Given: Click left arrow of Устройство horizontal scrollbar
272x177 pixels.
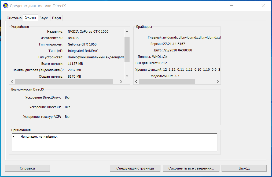Looking at the screenshot, I should pyautogui.click(x=12, y=82).
